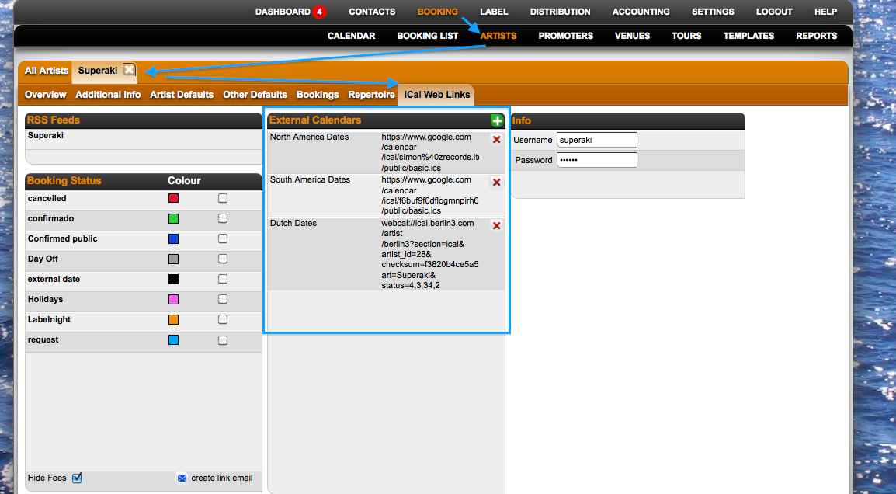Image resolution: width=896 pixels, height=494 pixels.
Task: Click the envelope icon for link email
Action: click(182, 478)
